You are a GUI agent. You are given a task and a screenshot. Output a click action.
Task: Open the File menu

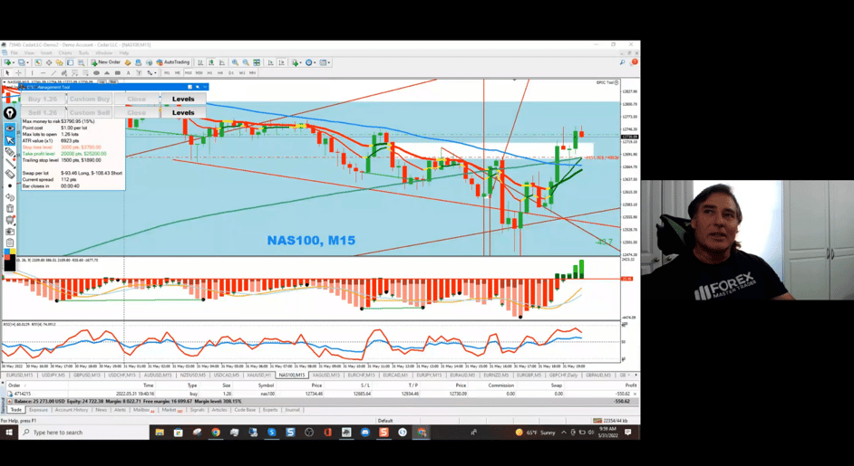[x=15, y=53]
